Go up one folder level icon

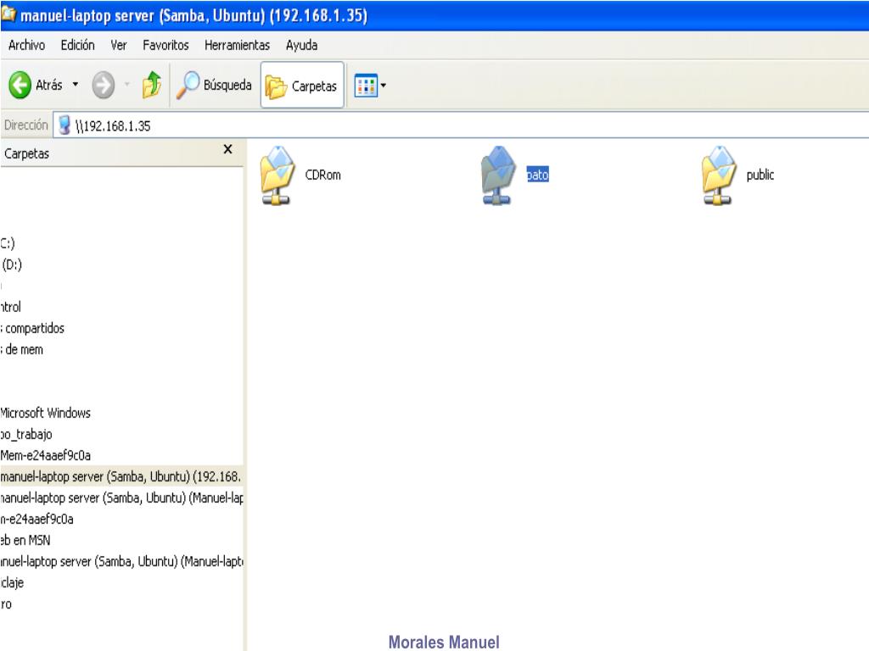click(x=151, y=85)
